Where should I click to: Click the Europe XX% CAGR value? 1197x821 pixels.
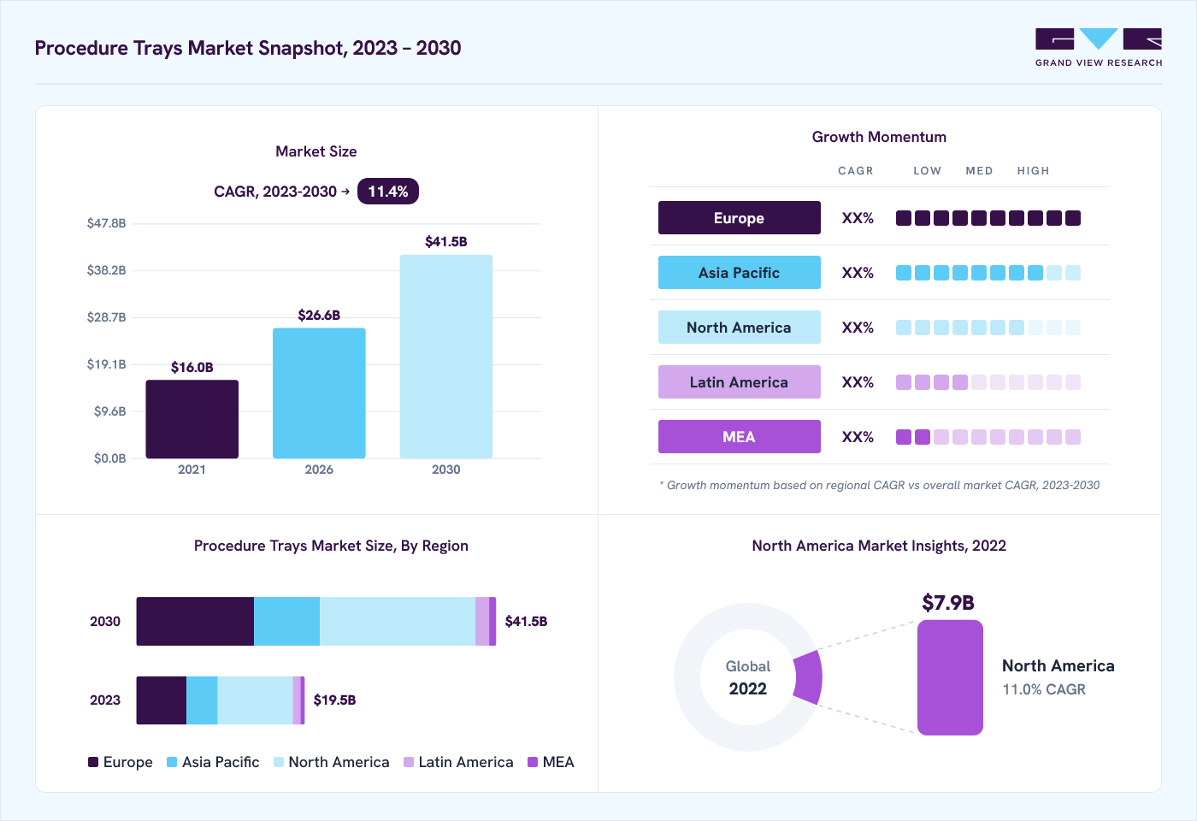[x=858, y=218]
